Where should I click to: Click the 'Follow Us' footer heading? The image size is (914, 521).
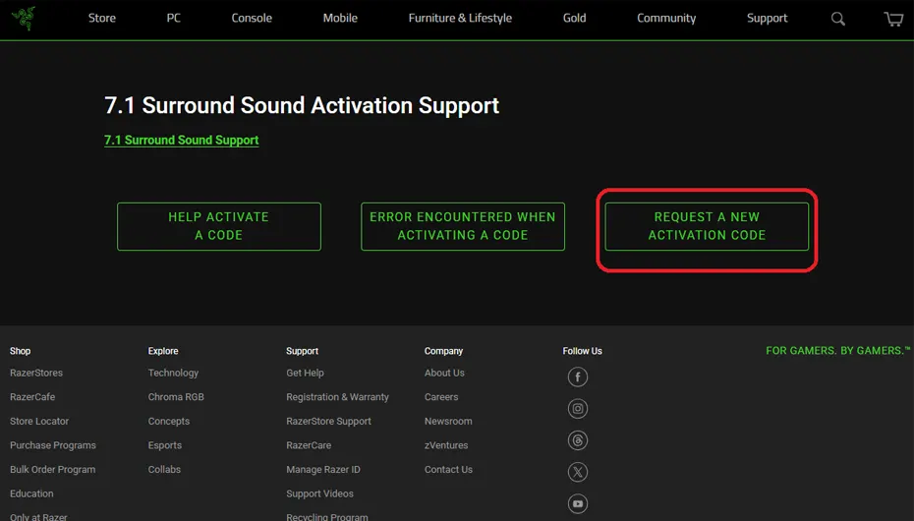pos(583,351)
